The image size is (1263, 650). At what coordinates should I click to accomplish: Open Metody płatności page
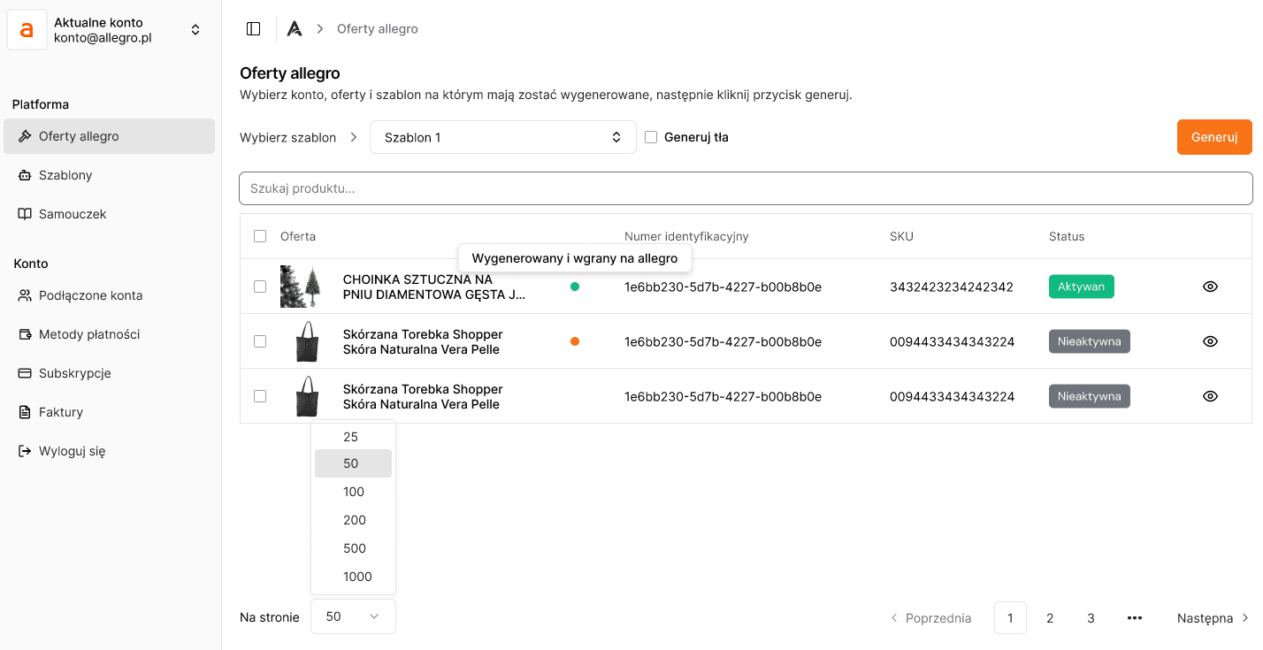pos(89,334)
